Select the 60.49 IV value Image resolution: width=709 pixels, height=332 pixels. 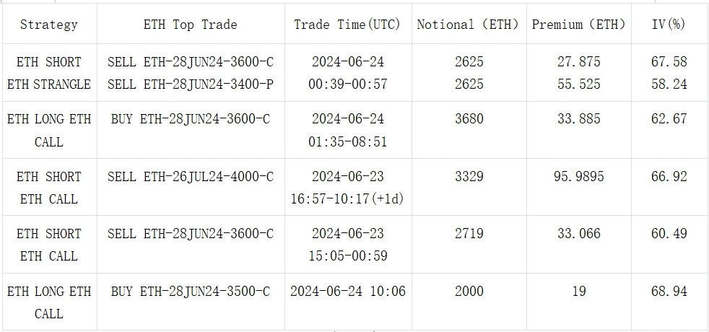669,234
